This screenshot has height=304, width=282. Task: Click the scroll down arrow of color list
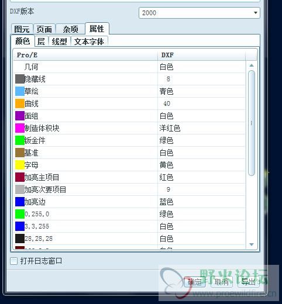pyautogui.click(x=252, y=244)
